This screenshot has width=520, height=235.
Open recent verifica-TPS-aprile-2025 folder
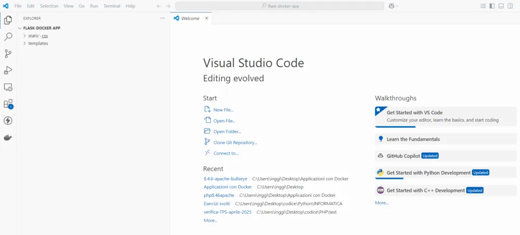click(227, 212)
